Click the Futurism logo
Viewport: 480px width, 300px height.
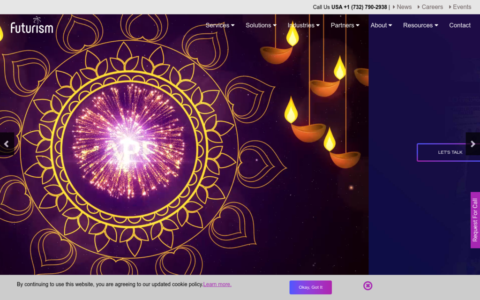point(32,25)
